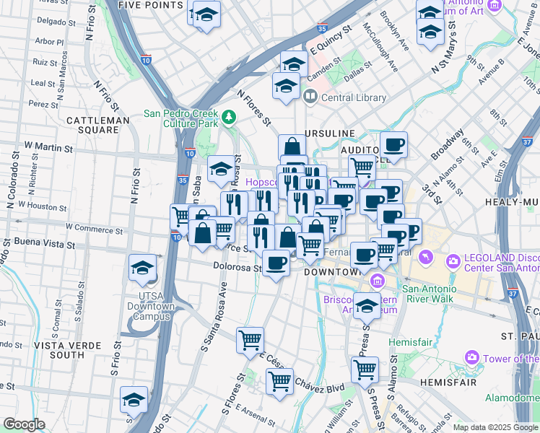Screen dimensions: 540x433
Task: Open the school marker over Briscoe Western Art Museum
Action: tap(367, 306)
